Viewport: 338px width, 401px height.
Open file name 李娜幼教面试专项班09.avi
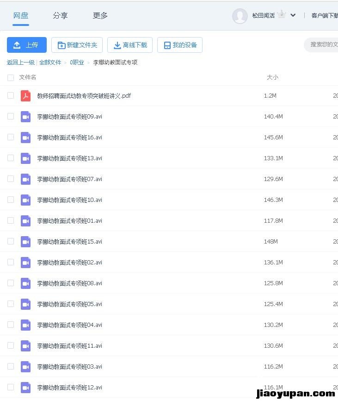tap(70, 117)
